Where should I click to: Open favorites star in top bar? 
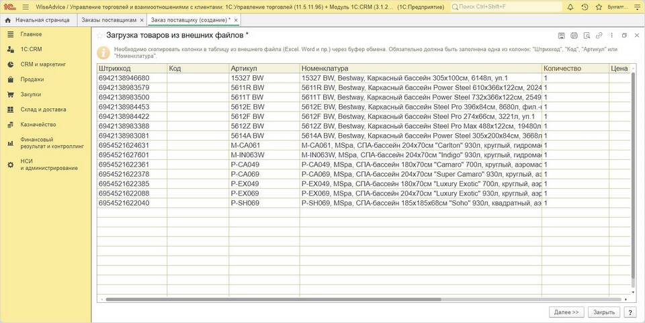pos(599,7)
